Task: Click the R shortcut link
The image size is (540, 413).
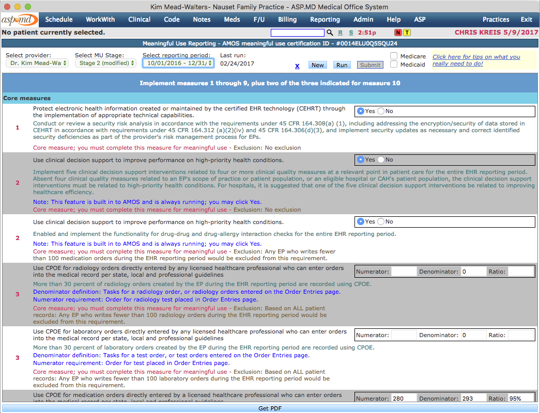Action: [340, 33]
